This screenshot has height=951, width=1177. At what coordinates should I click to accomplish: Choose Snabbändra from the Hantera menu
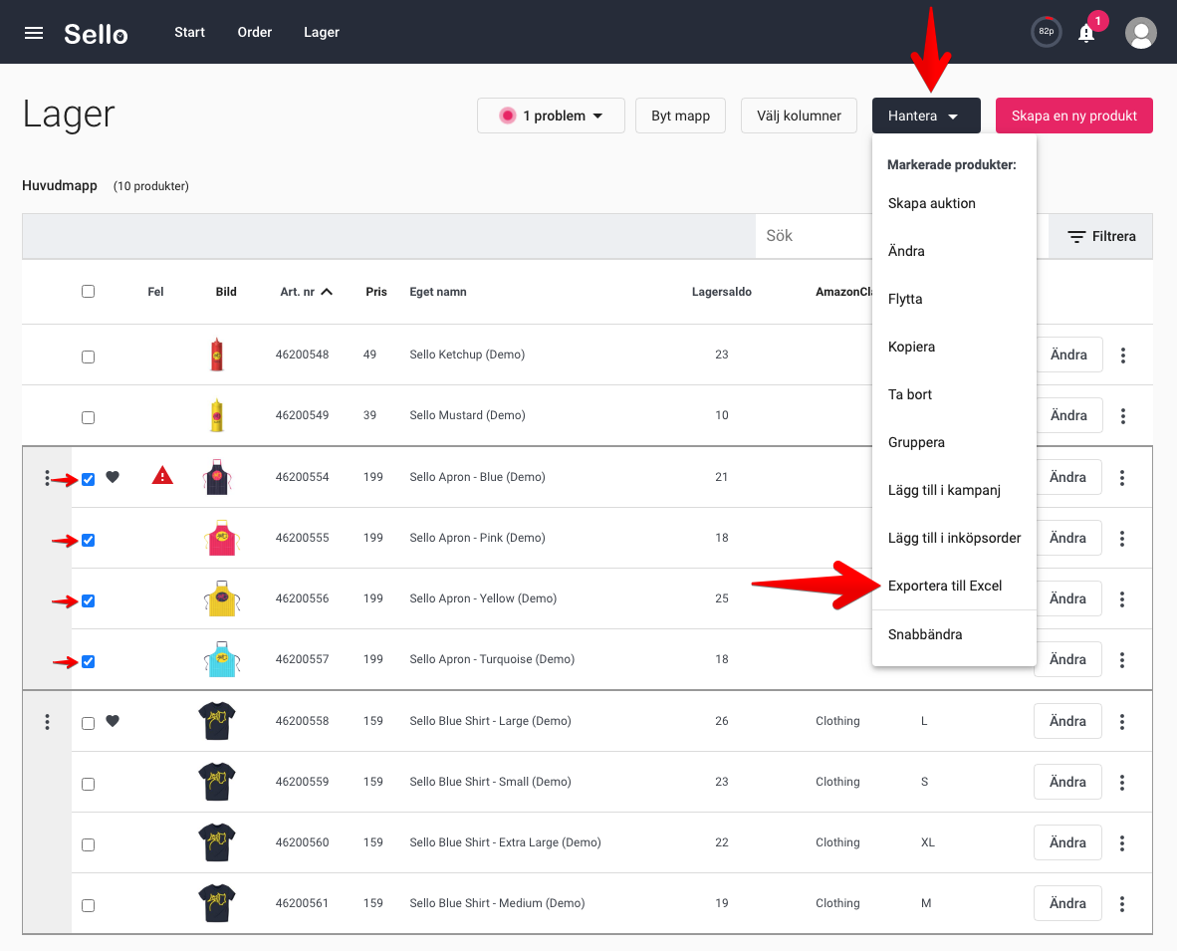click(924, 634)
